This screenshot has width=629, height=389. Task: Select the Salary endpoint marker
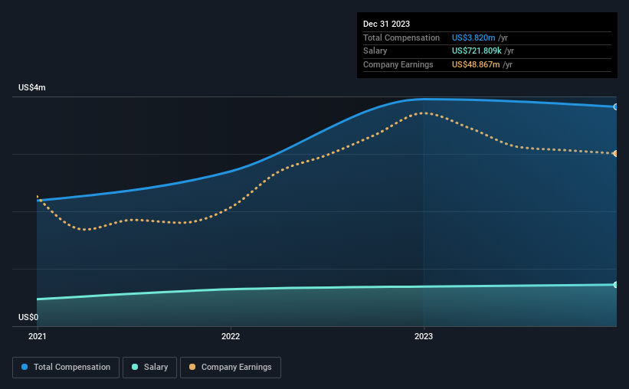[616, 285]
